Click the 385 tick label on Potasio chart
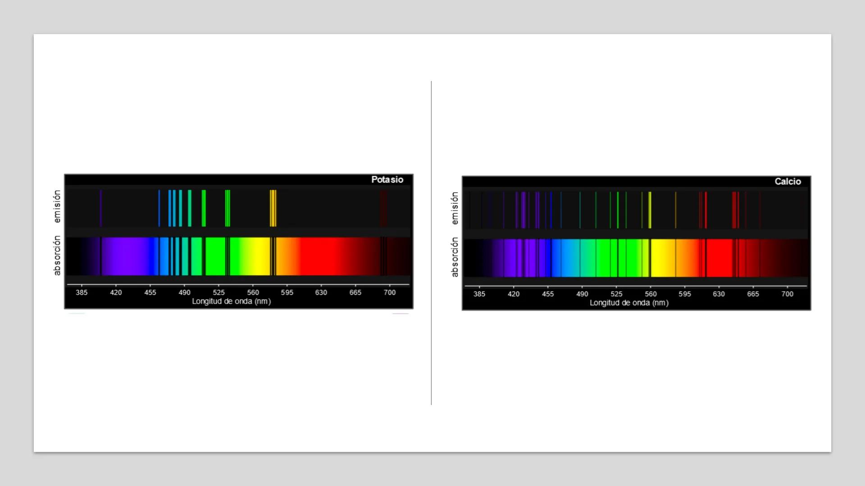865x486 pixels. [x=81, y=292]
